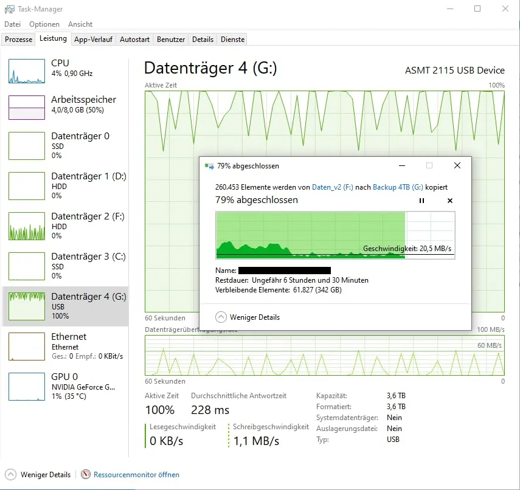Select Datenträger 0 SSD thumbnail

pos(27,146)
